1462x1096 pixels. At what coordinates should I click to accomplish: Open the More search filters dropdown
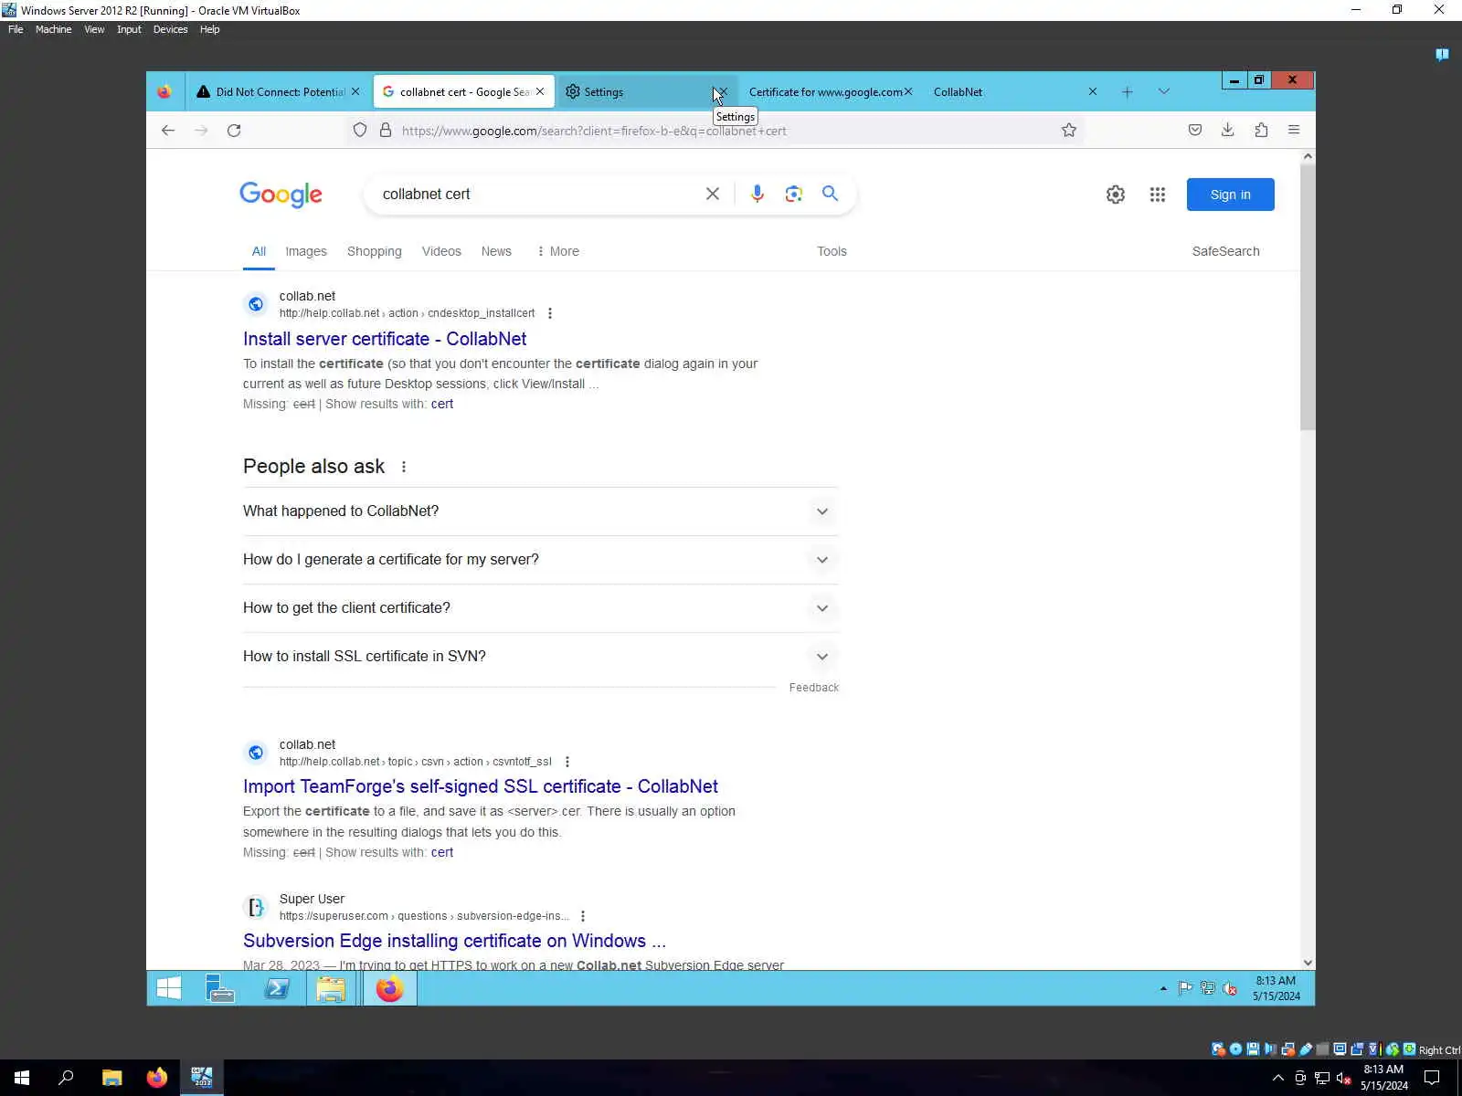(557, 251)
